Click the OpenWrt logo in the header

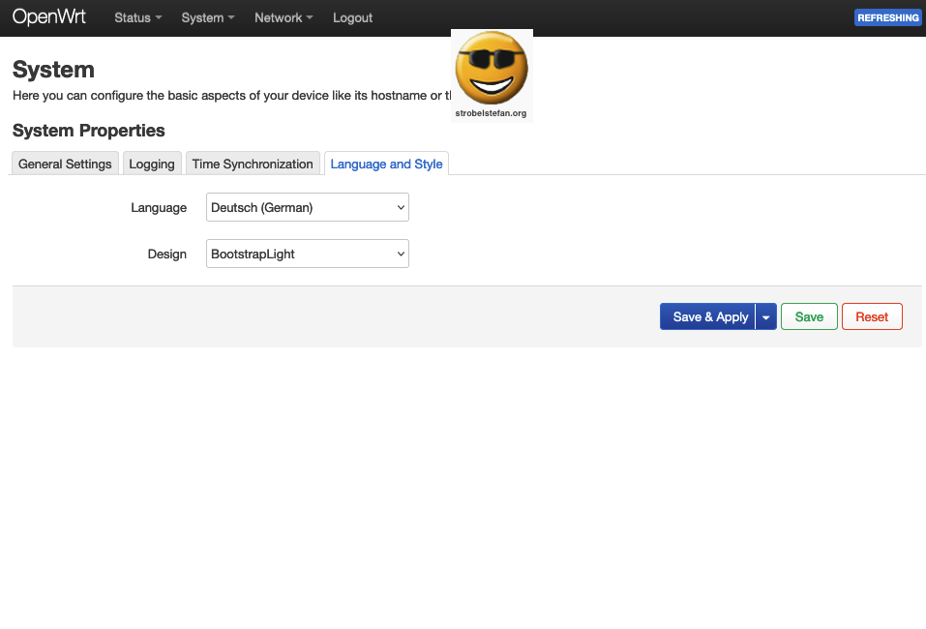pyautogui.click(x=49, y=17)
